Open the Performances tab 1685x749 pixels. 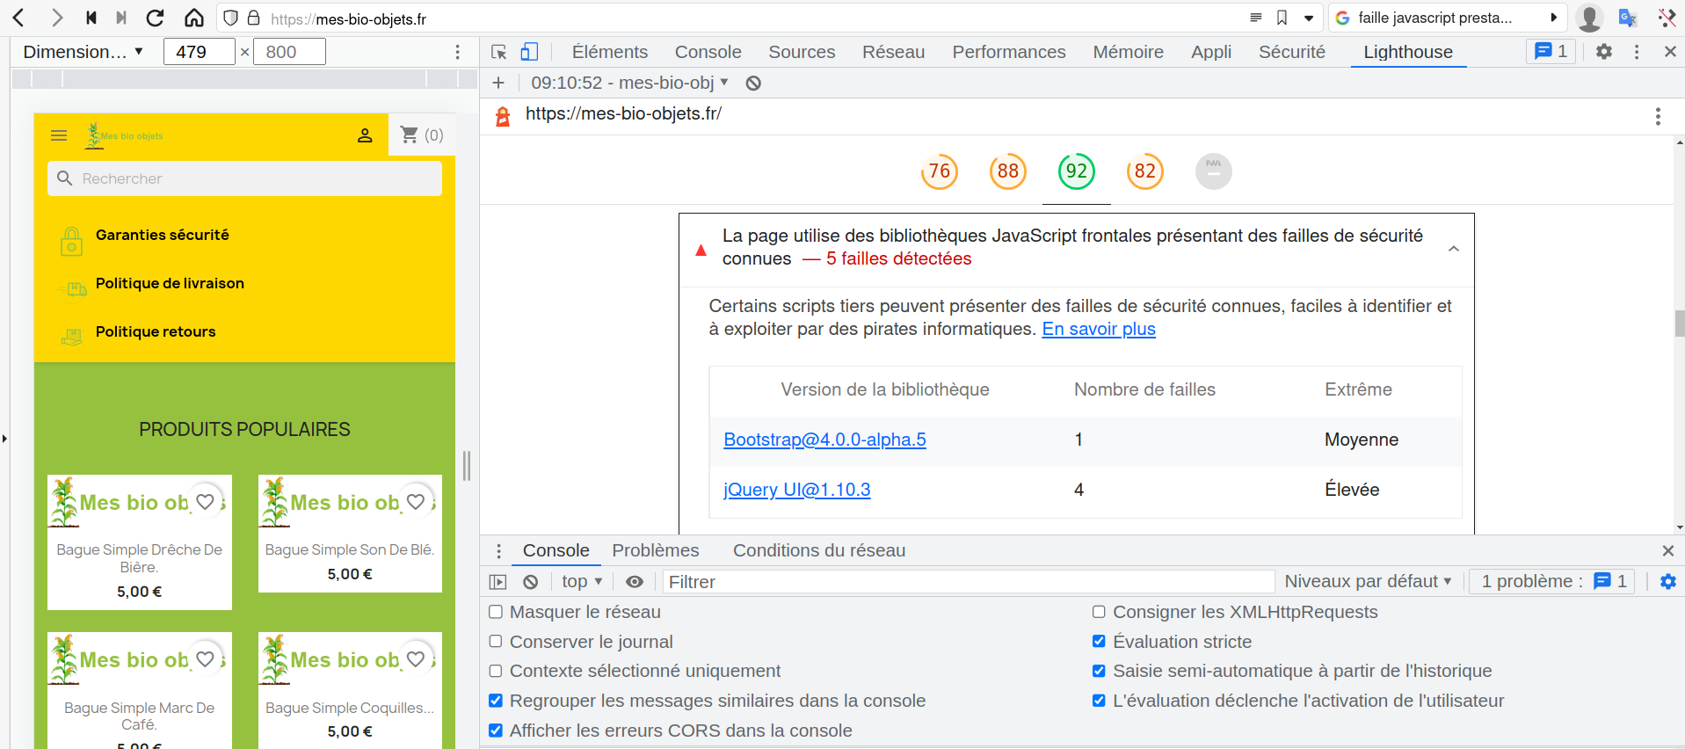pos(1009,52)
